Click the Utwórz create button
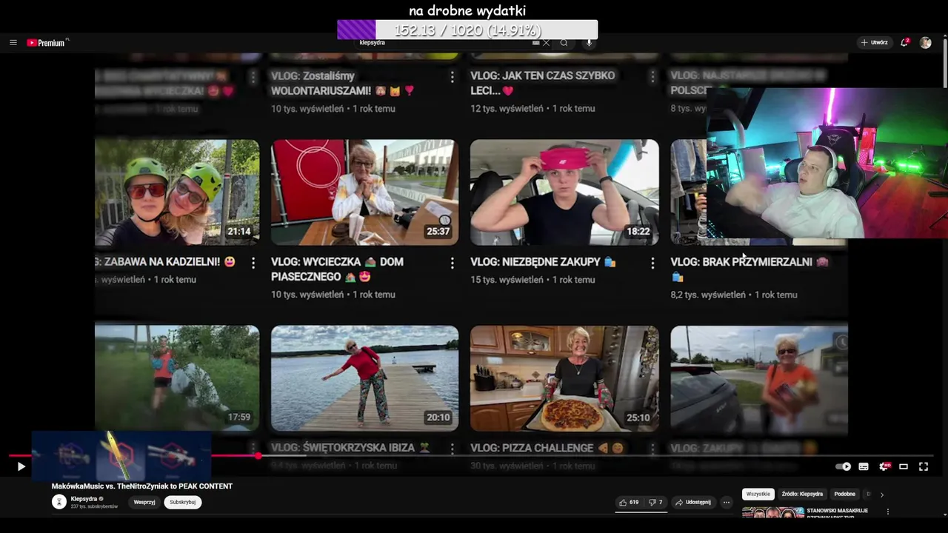948x533 pixels. pyautogui.click(x=874, y=43)
